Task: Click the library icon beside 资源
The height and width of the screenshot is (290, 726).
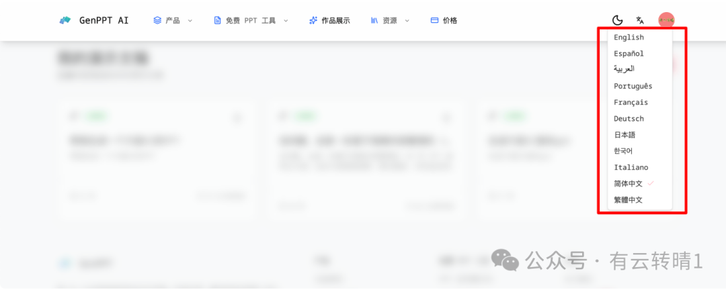Action: 374,20
